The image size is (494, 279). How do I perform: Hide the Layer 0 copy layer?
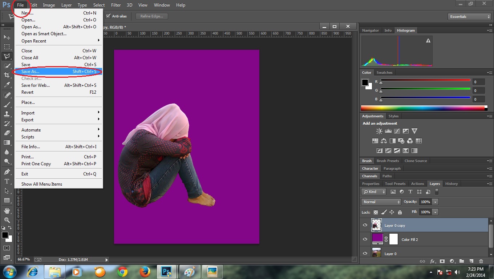click(365, 225)
